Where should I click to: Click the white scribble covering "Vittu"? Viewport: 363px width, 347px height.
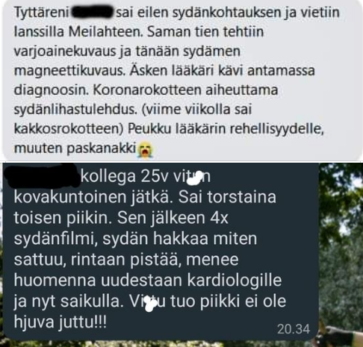coord(150,304)
